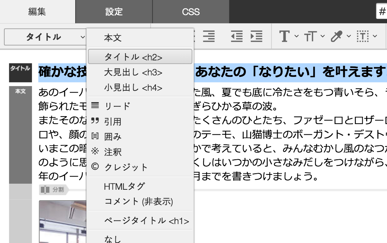This screenshot has width=387, height=243.
Task: Click the text box styling icon
Action: (x=363, y=36)
